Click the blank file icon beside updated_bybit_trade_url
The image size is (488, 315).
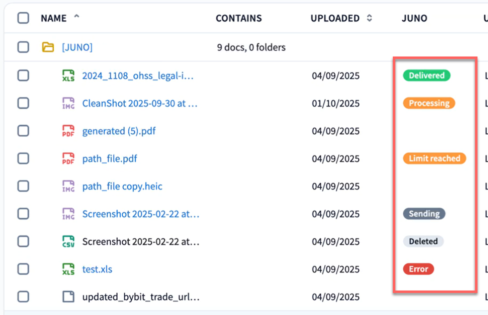(68, 297)
